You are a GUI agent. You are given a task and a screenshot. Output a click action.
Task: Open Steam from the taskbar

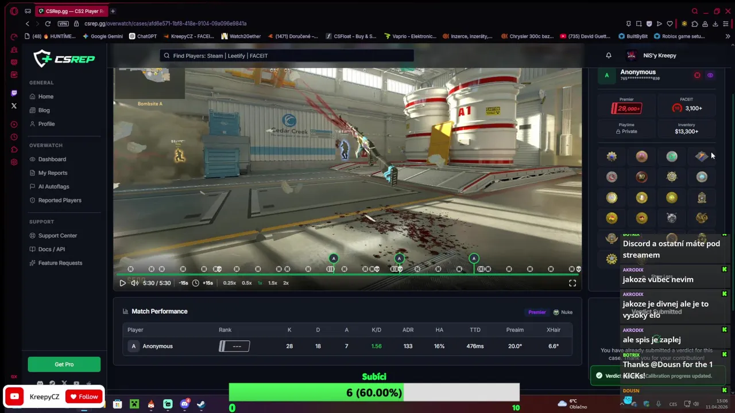point(201,404)
